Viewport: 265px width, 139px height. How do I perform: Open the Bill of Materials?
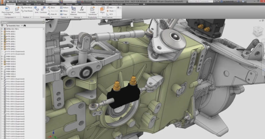pyautogui.click(x=74, y=11)
